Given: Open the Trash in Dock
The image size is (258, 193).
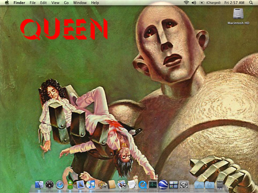Looking at the screenshot, I should pyautogui.click(x=220, y=185).
